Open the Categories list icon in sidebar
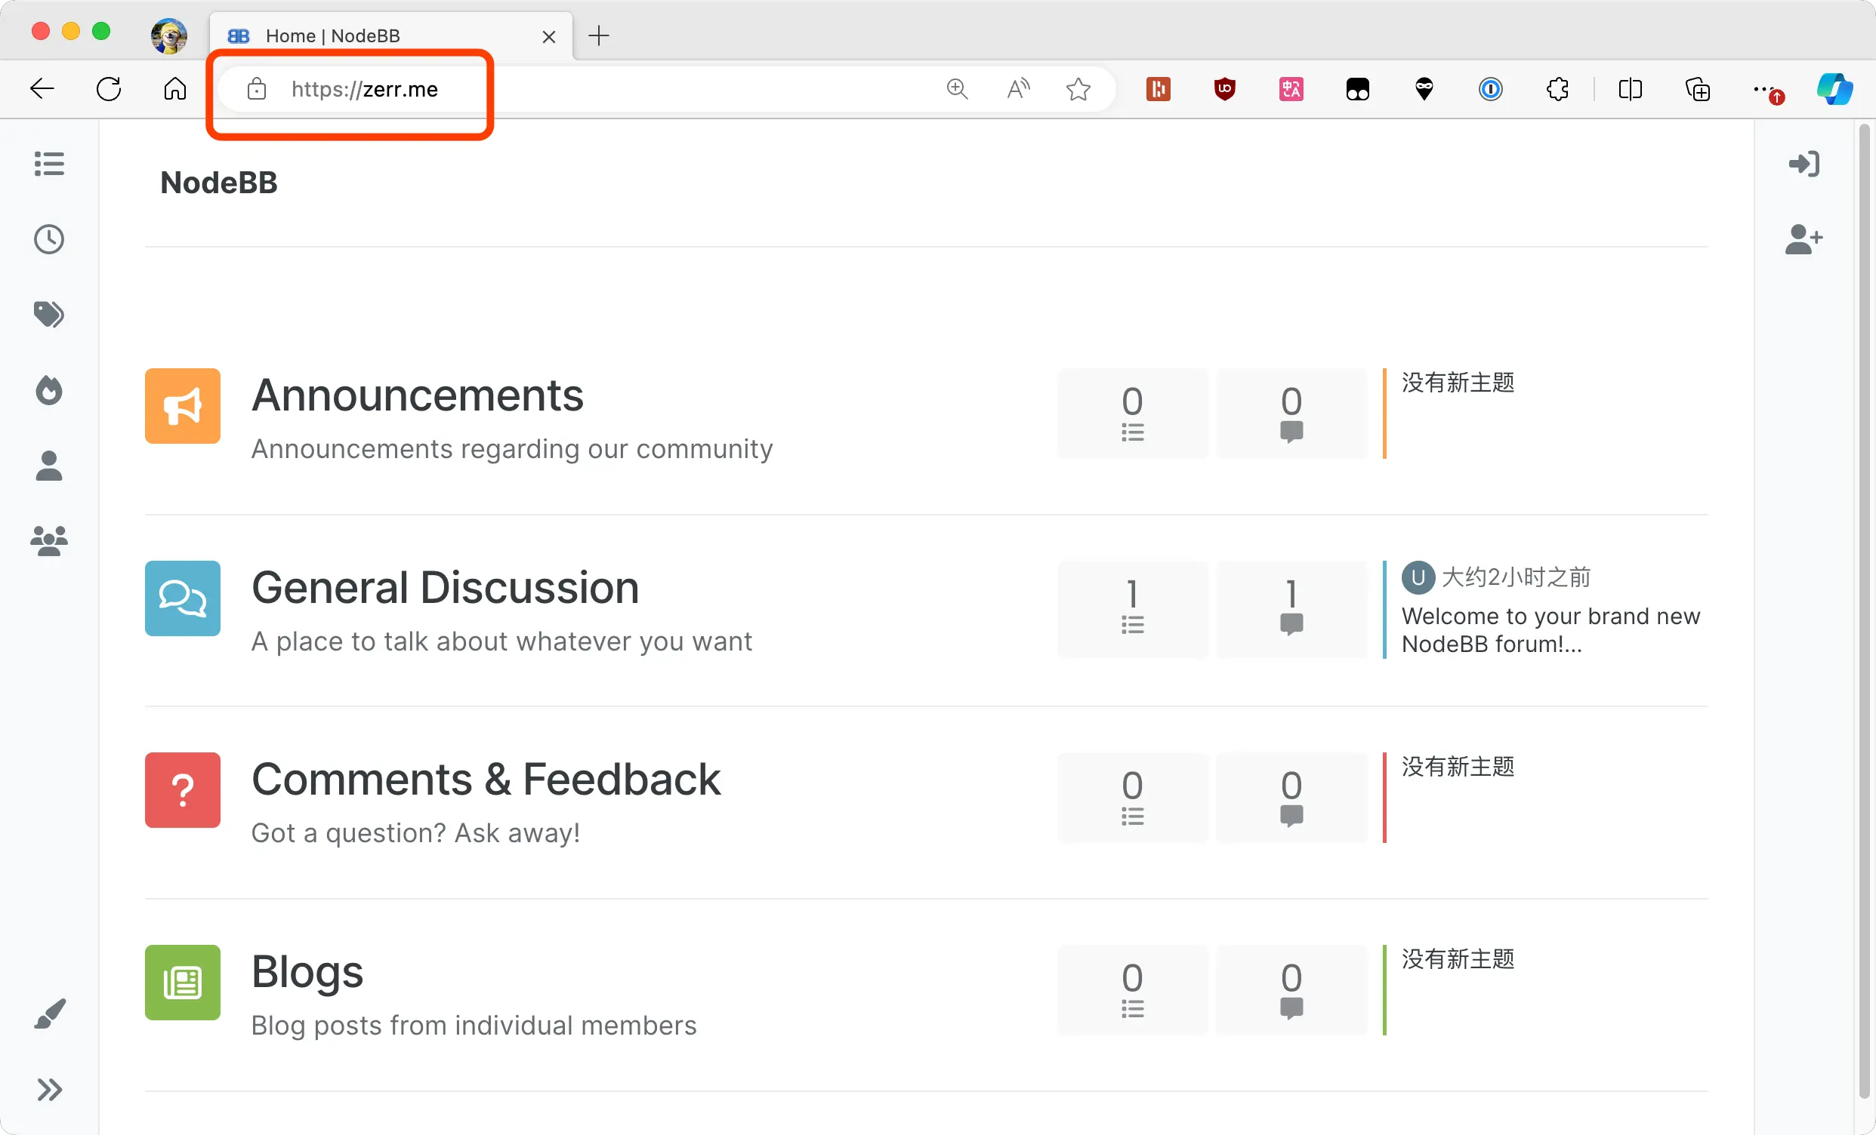This screenshot has width=1876, height=1135. point(50,164)
